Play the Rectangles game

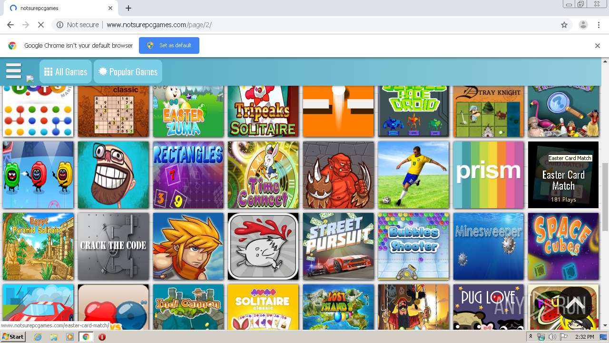point(188,175)
